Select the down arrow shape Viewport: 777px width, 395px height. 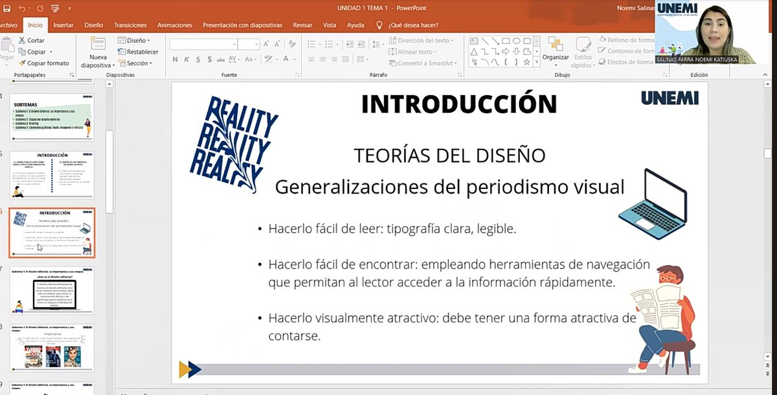tap(517, 51)
